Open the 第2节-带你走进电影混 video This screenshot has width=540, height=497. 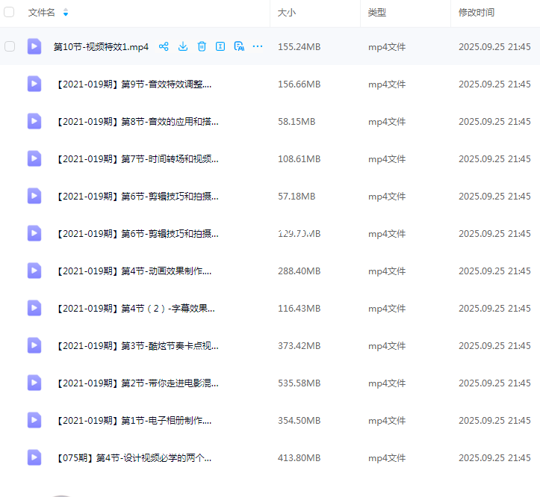click(x=137, y=383)
